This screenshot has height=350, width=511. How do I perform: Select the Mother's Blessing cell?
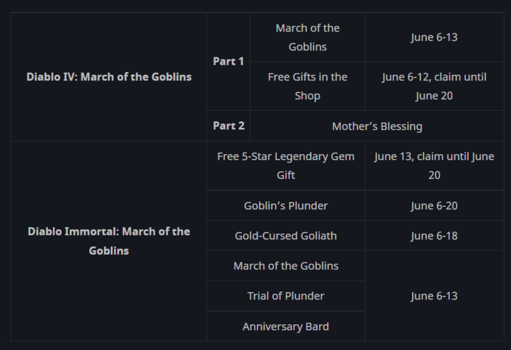coord(377,126)
